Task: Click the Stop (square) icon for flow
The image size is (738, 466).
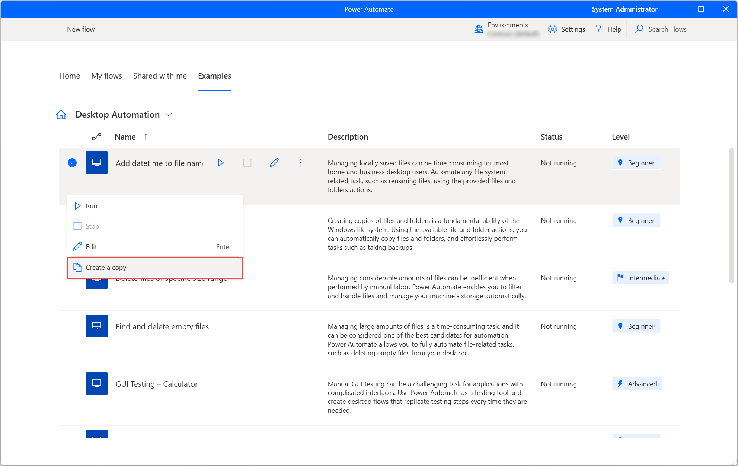Action: pos(246,163)
